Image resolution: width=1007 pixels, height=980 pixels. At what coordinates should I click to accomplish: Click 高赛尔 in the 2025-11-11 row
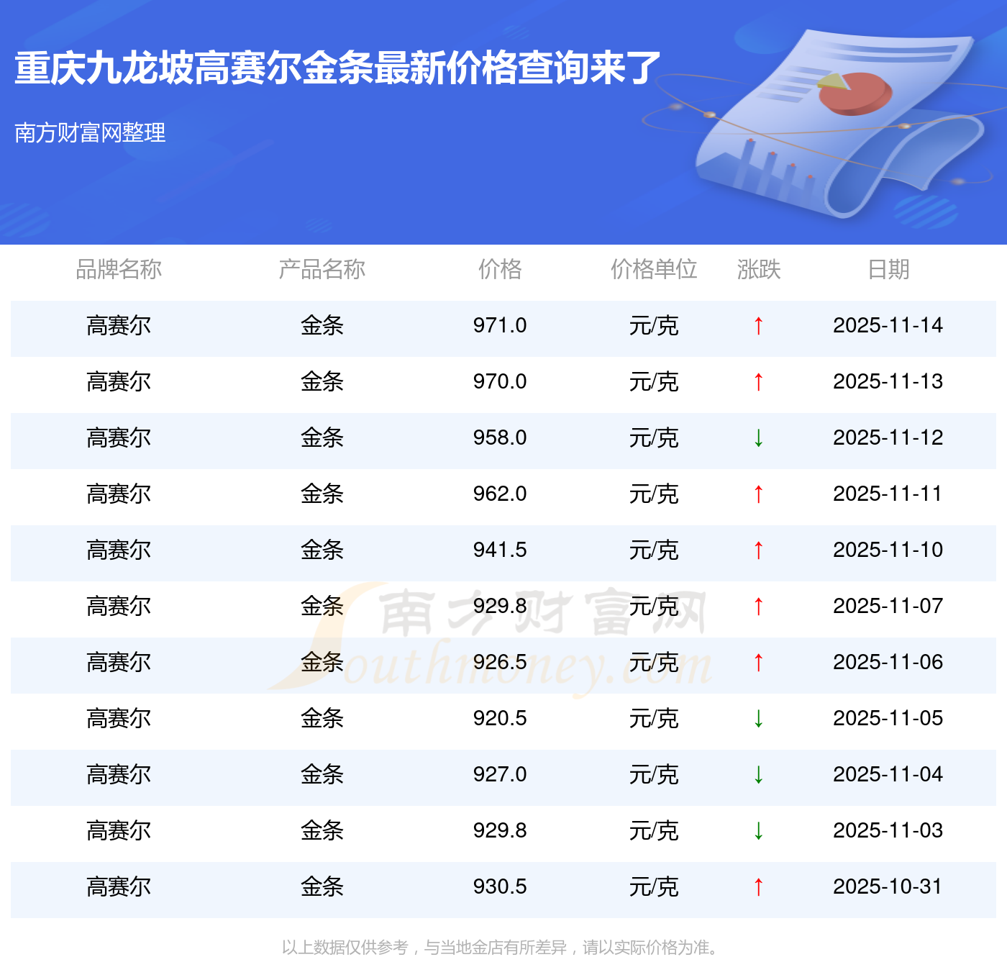pyautogui.click(x=119, y=494)
